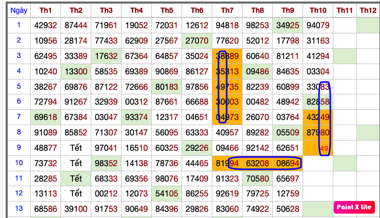Viewport: 380px width, 218px height.
Task: Select green cell 69618 in Th1
Action: point(46,118)
